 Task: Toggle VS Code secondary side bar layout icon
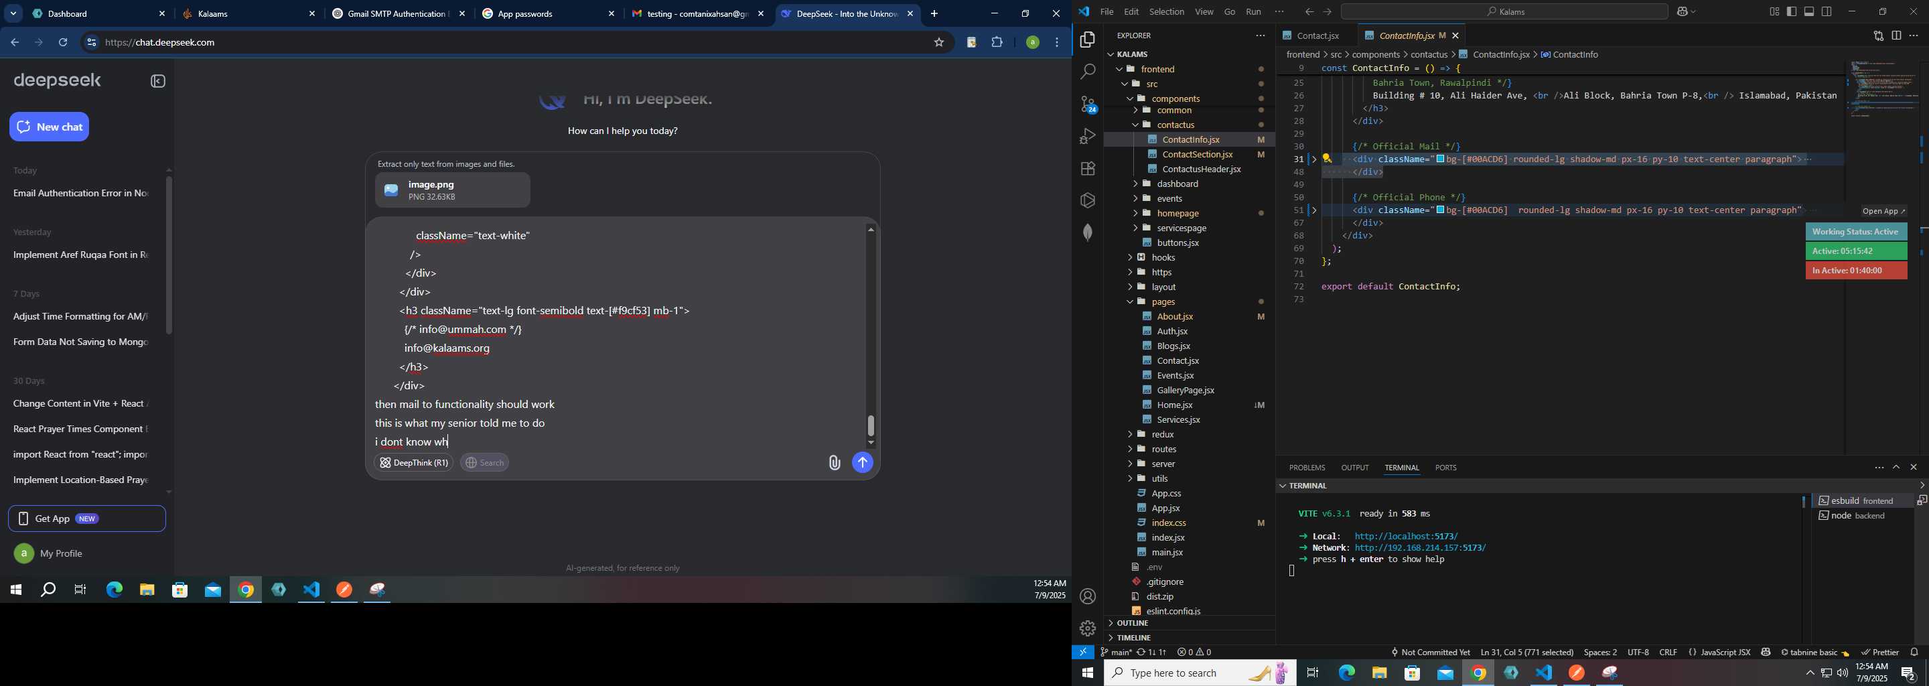pos(1827,12)
